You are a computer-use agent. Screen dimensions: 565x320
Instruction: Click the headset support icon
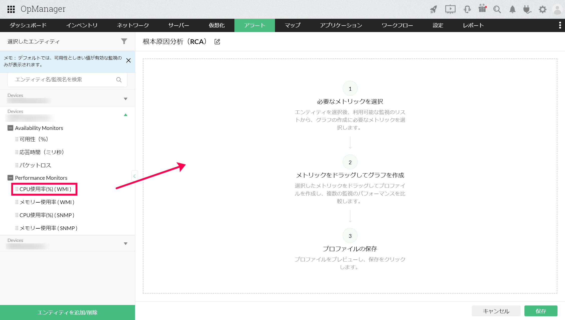pyautogui.click(x=467, y=10)
